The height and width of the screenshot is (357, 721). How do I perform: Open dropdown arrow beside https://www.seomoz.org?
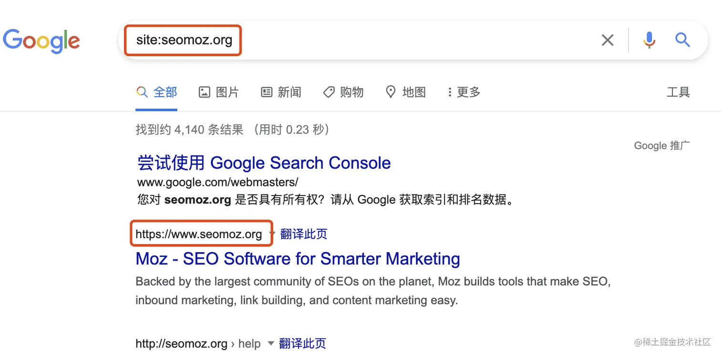[272, 234]
